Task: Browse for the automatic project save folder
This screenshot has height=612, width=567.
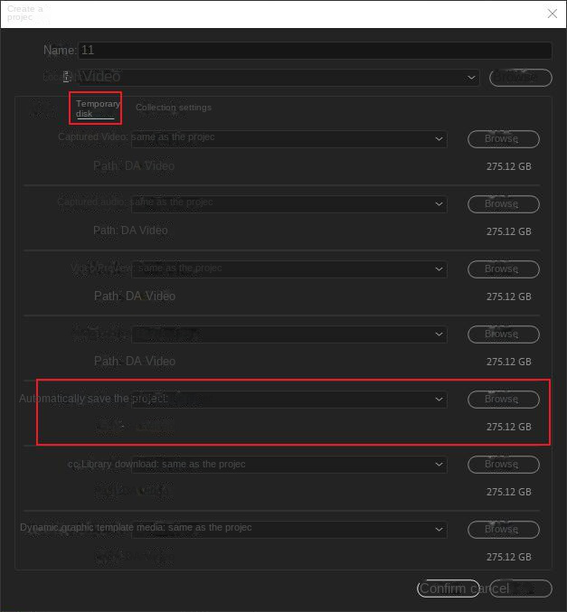Action: (503, 400)
